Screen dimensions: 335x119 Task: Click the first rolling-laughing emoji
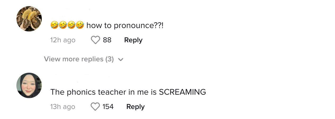[x=55, y=25]
